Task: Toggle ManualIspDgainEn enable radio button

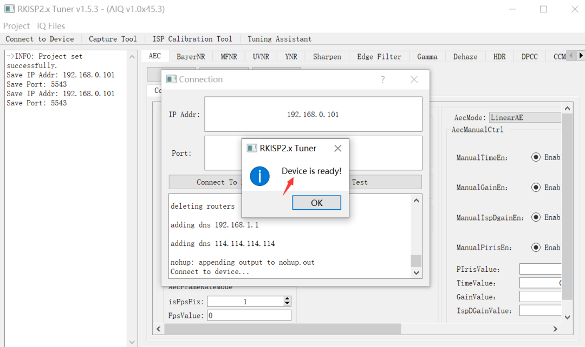Action: point(536,217)
